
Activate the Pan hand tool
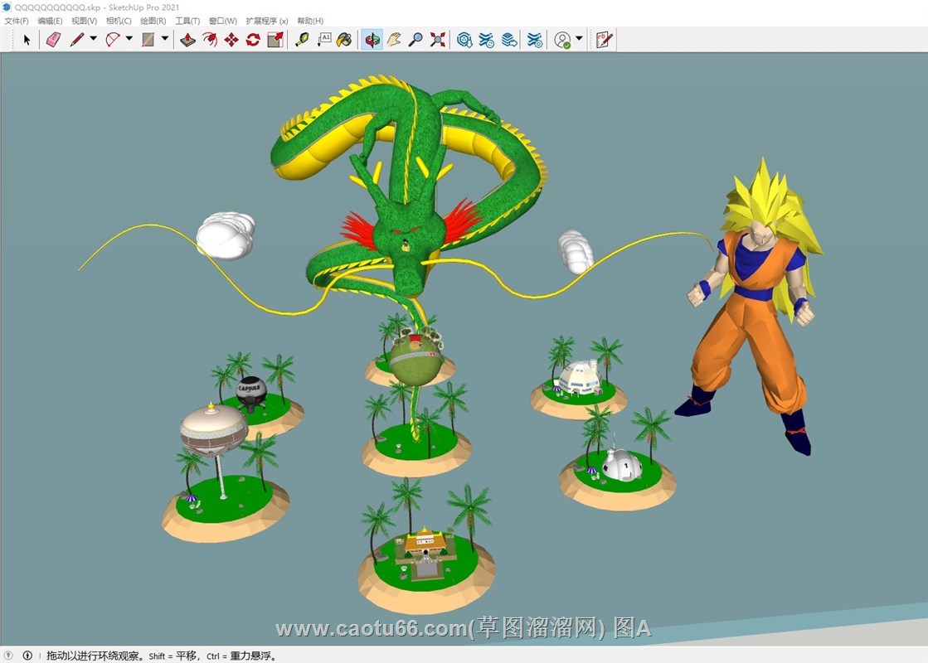tap(394, 41)
